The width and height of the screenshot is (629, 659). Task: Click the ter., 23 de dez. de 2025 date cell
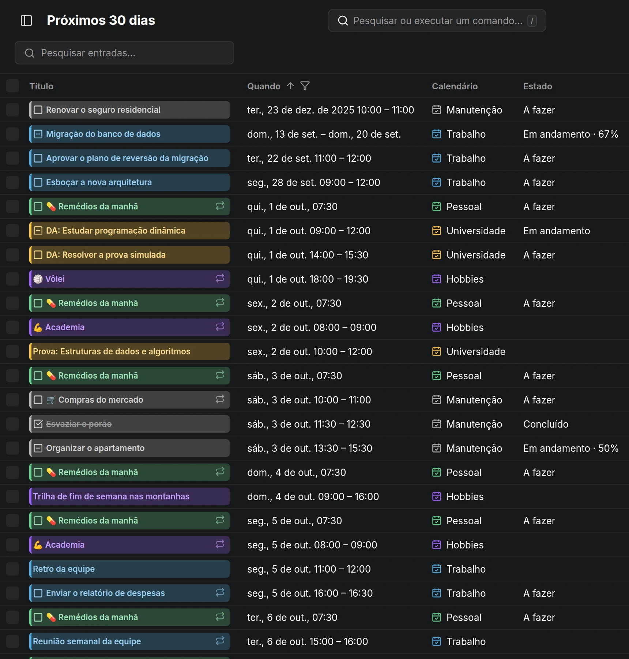click(331, 110)
